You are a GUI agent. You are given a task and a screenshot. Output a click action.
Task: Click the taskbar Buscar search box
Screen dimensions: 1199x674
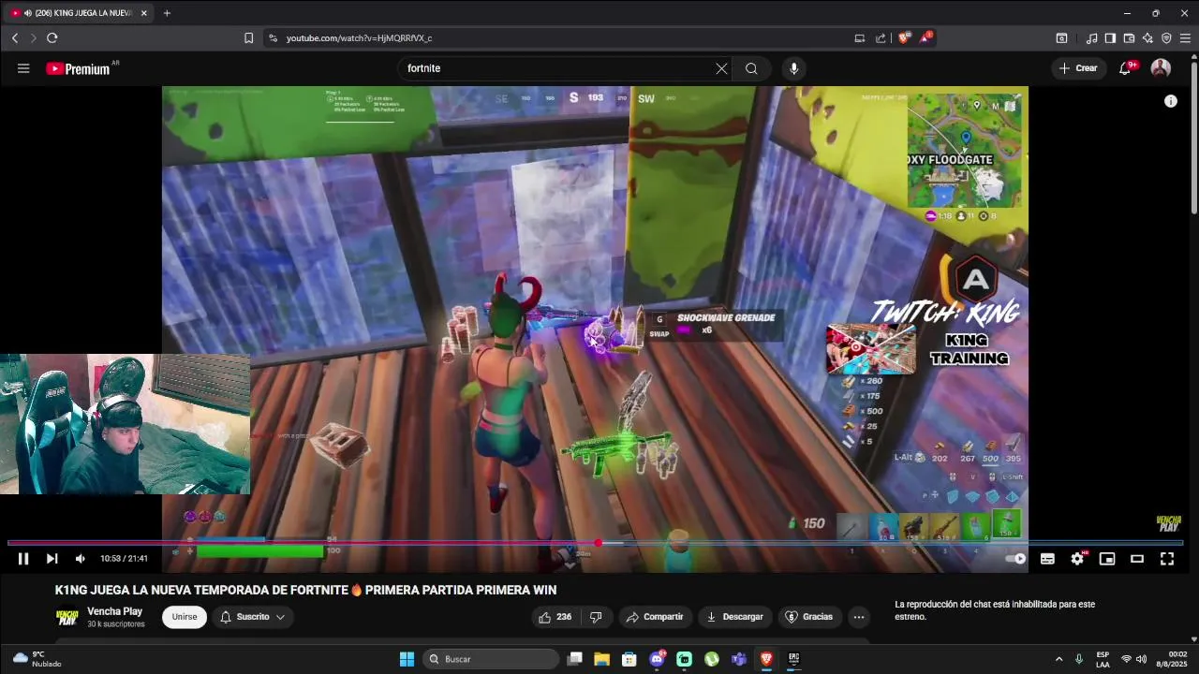coord(491,659)
